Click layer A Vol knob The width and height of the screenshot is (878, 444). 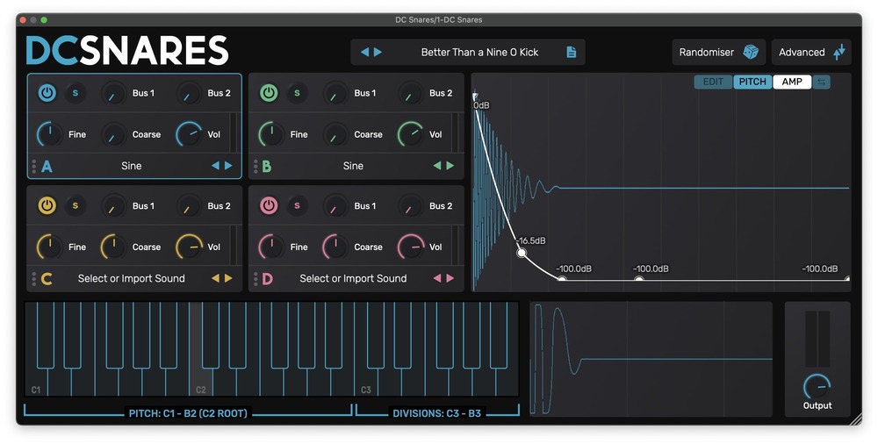pyautogui.click(x=190, y=134)
